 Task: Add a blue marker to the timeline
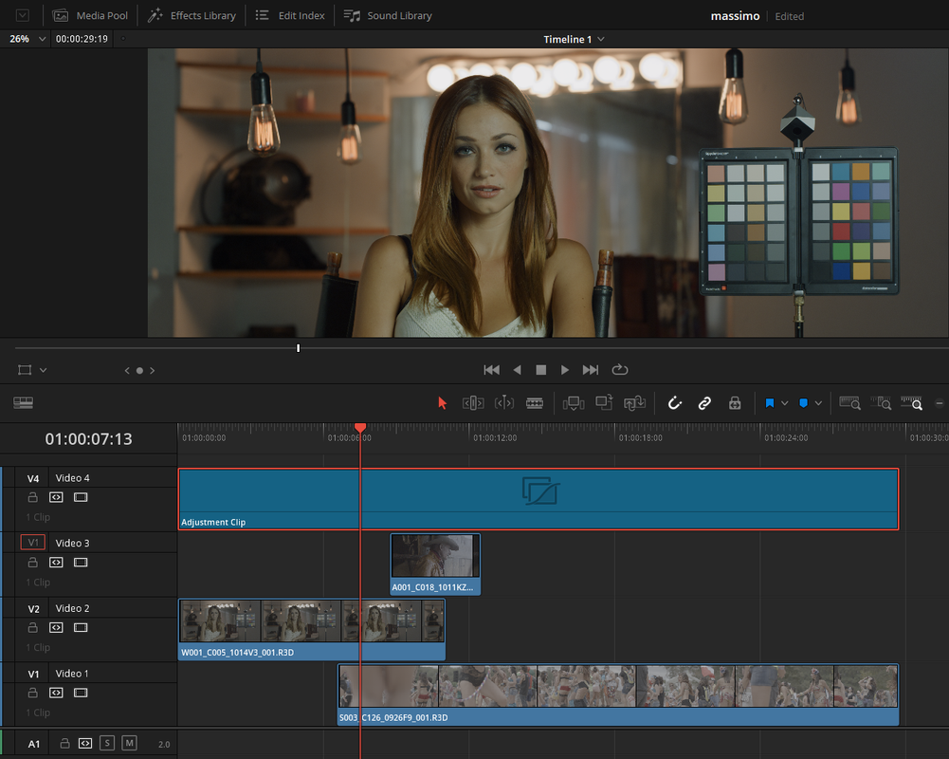click(x=804, y=403)
